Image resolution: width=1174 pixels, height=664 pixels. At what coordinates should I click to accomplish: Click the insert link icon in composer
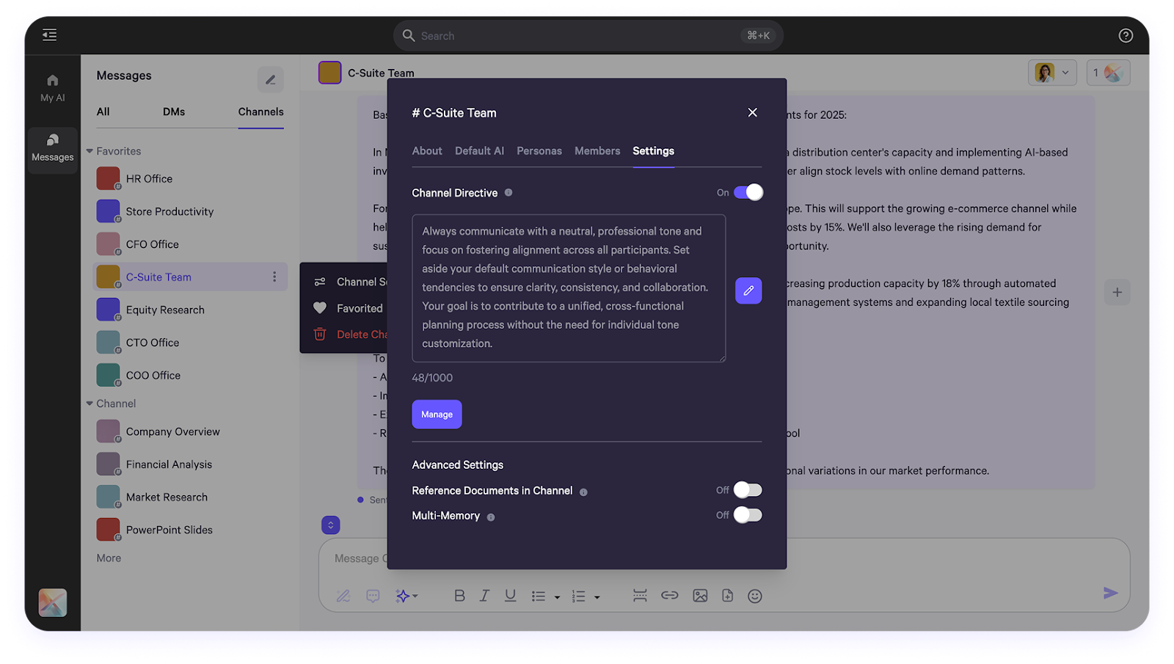(669, 595)
